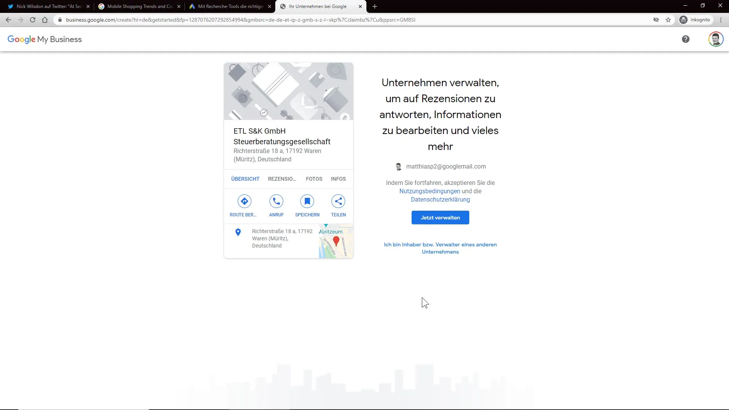Click the Route berechnen directions icon
Image resolution: width=729 pixels, height=410 pixels.
click(245, 201)
